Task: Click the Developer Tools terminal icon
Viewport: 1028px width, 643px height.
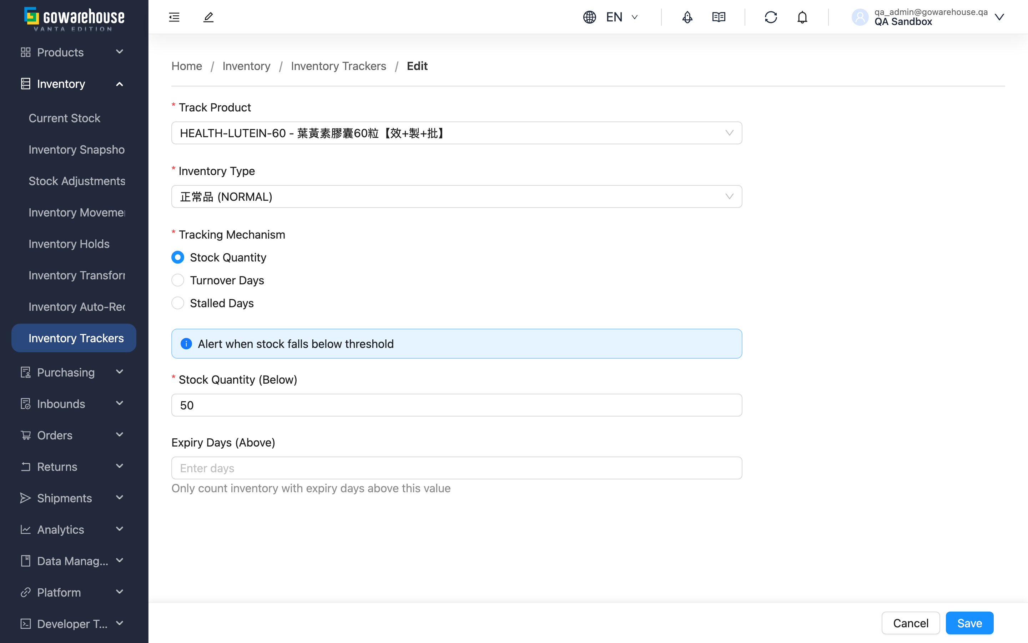Action: pyautogui.click(x=25, y=624)
